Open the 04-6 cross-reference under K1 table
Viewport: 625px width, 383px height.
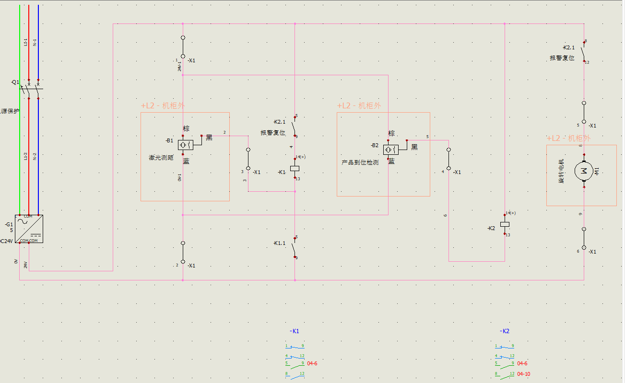pyautogui.click(x=312, y=364)
